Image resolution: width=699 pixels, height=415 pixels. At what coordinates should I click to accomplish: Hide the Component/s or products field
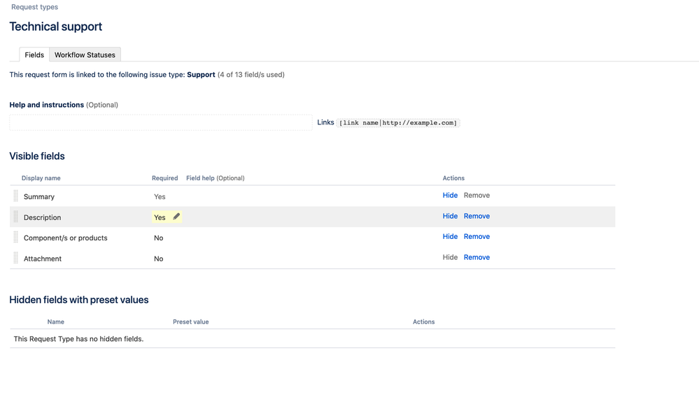[450, 236]
